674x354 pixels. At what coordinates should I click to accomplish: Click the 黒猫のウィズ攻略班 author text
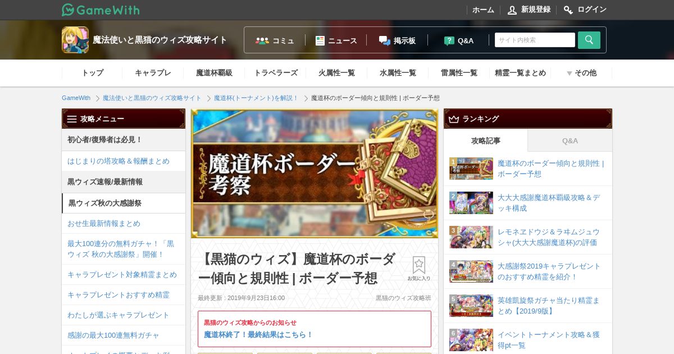tap(403, 298)
